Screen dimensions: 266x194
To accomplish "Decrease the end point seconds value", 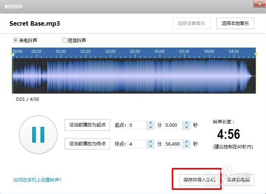I will click(187, 146).
